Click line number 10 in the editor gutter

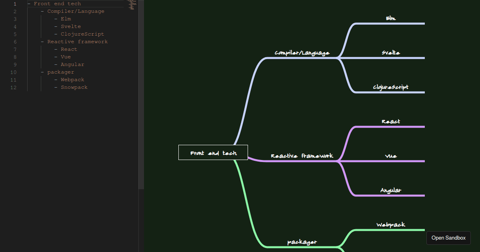14,72
